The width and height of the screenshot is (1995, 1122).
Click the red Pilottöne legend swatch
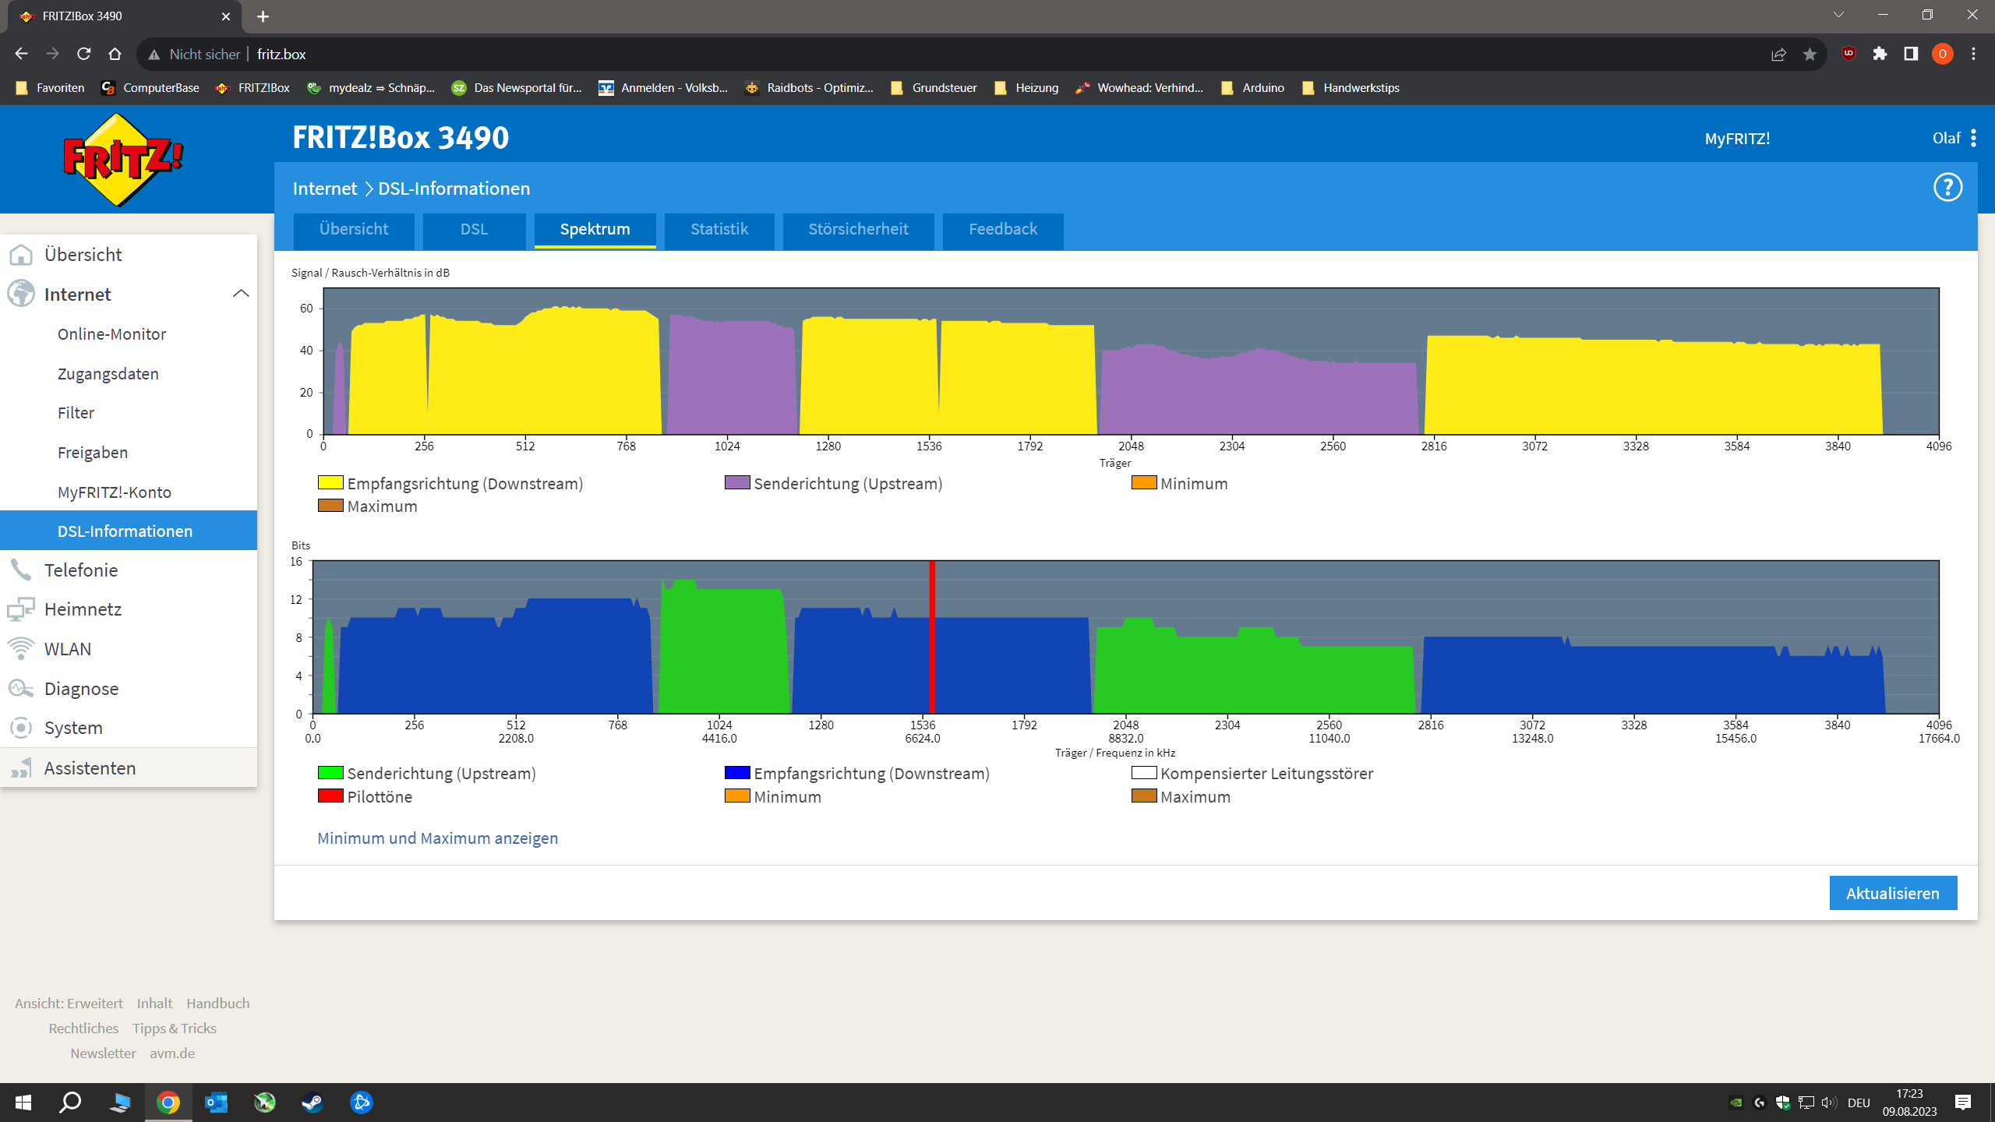click(330, 796)
